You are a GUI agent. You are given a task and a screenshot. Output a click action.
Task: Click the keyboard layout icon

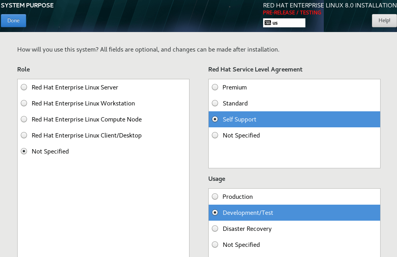pos(268,23)
